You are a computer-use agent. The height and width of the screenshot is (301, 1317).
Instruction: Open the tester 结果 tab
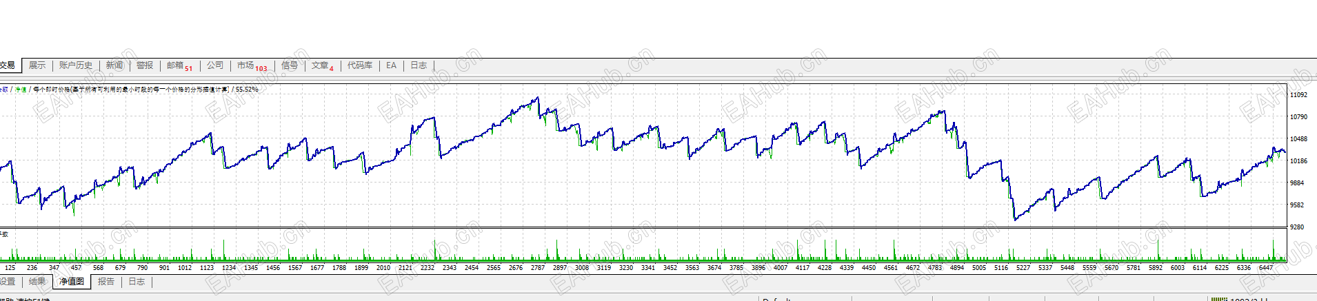37,282
